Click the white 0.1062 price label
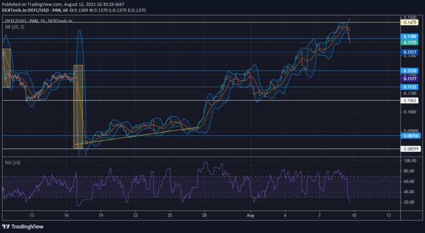This screenshot has width=425, height=233. [x=410, y=100]
